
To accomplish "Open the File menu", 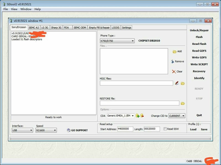I will click(6, 9).
